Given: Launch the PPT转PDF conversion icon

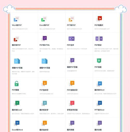Looking at the screenshot, I should point(71,19).
